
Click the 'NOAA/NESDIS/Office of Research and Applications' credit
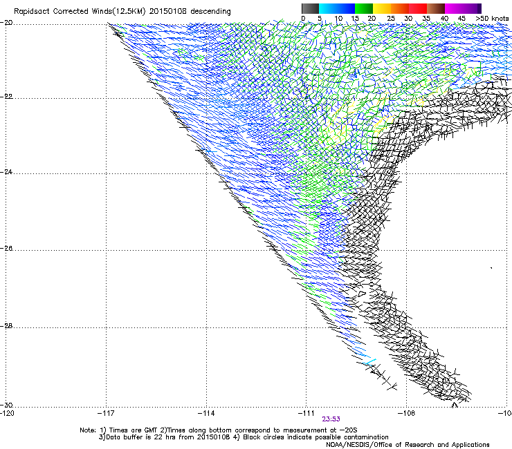408,445
